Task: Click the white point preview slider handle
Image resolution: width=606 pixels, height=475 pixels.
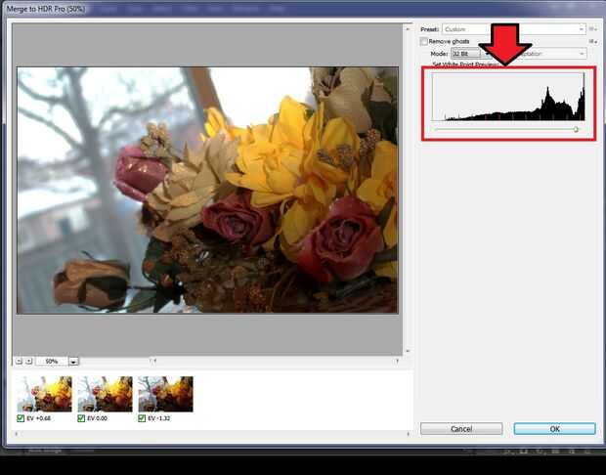Action: [x=576, y=129]
